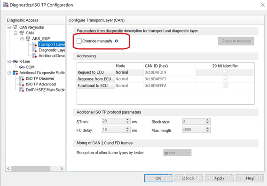
Task: Close the Diagnostics/ISO TP Configuration dialog
Action: (x=262, y=5)
